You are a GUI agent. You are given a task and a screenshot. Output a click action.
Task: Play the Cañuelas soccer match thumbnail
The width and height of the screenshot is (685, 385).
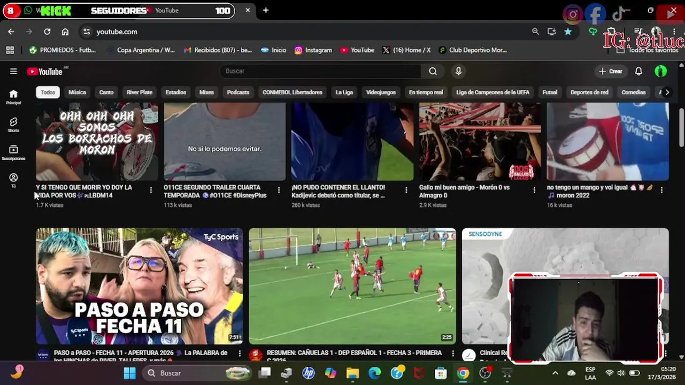[352, 286]
